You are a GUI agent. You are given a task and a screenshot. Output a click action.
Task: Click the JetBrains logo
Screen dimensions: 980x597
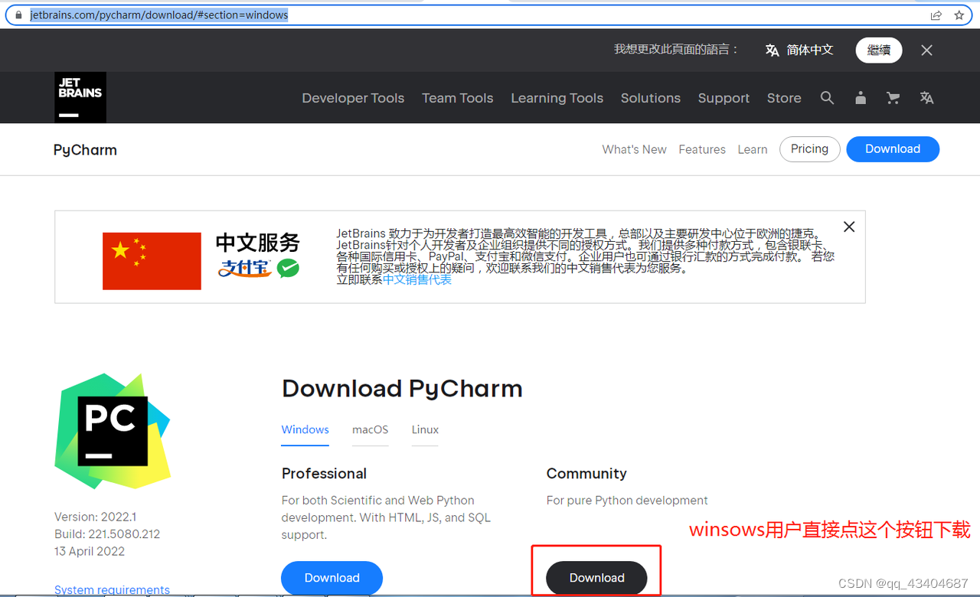[x=80, y=97]
